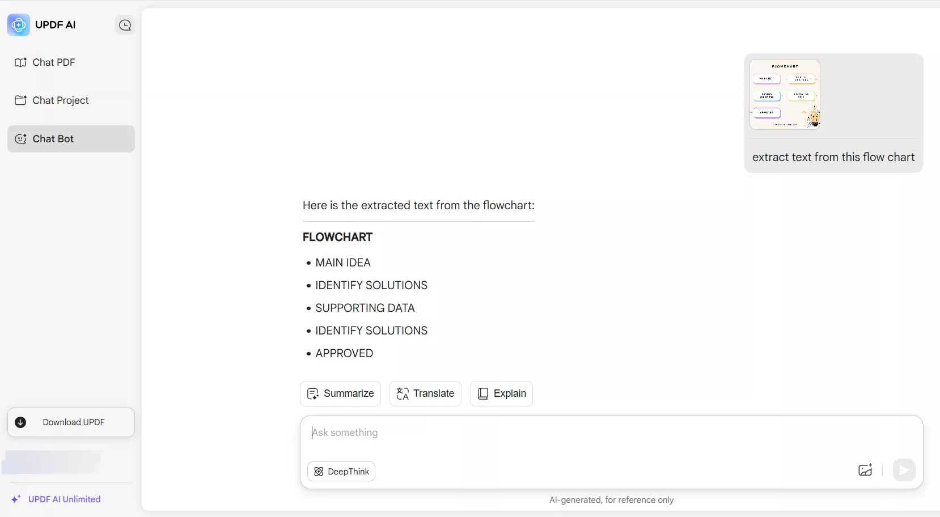The image size is (940, 517).
Task: Click the Explain button
Action: tap(502, 393)
